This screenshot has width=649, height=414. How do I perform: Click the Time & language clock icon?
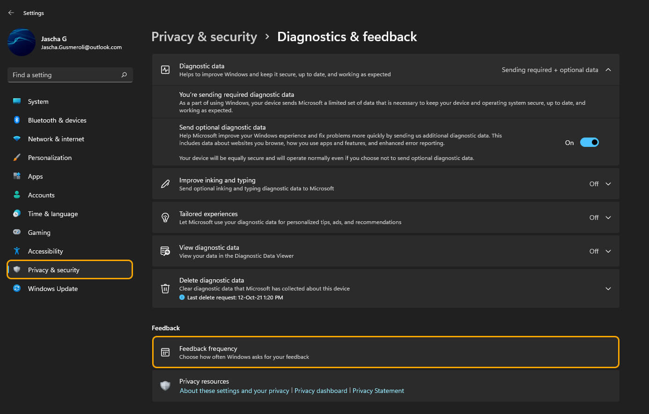point(17,213)
